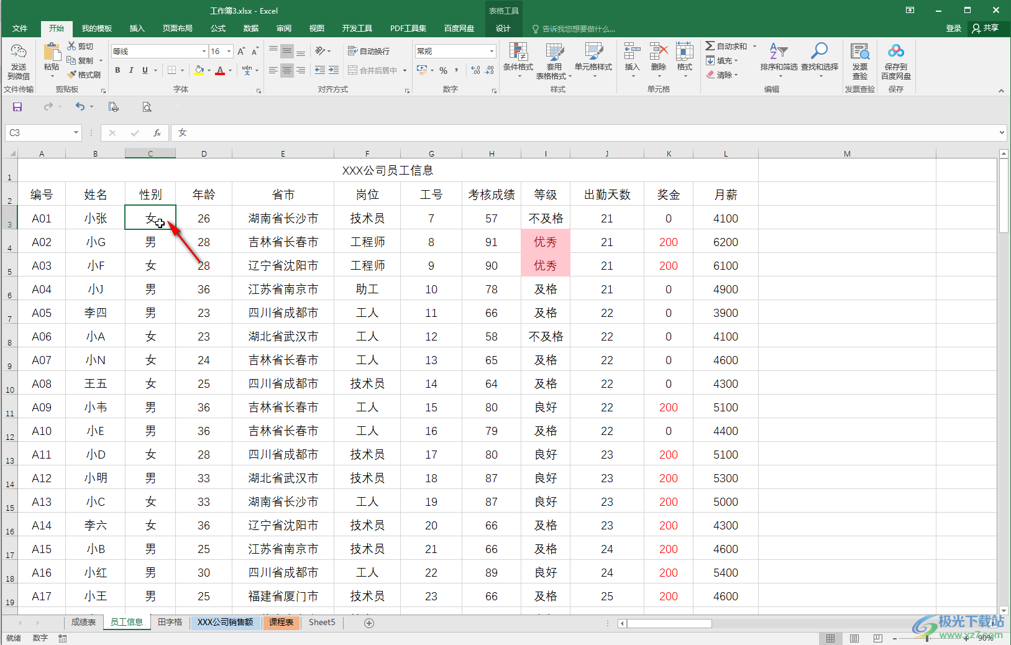Open the 设计 table design tab
Screen dimensions: 1011x645
tap(503, 29)
